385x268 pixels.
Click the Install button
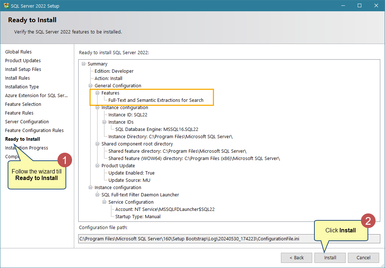330,258
